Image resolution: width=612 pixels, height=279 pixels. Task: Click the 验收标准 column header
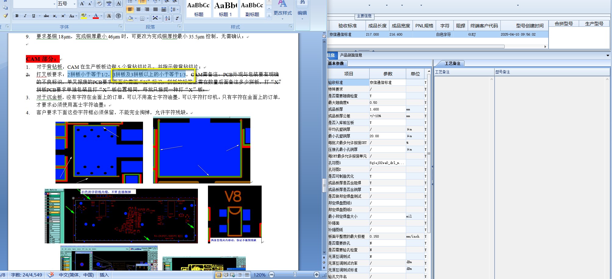(347, 26)
